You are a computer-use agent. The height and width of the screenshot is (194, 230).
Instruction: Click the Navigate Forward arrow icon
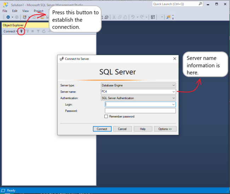[x=17, y=17]
